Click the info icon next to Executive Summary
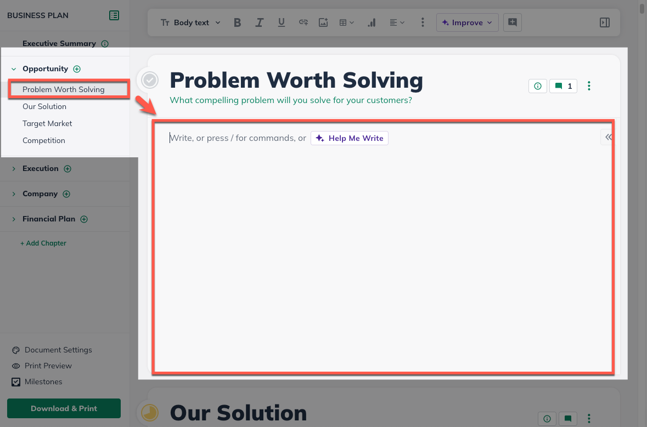Viewport: 647px width, 427px height. (104, 43)
